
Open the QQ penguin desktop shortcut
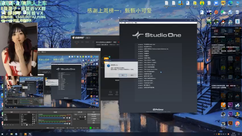[x=223, y=21]
